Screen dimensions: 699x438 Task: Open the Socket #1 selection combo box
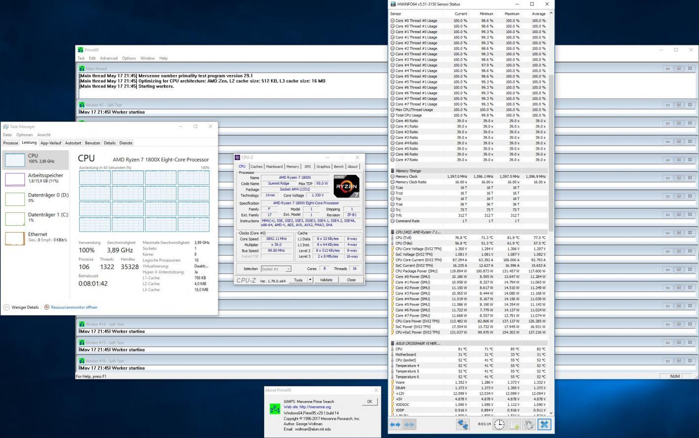tap(276, 269)
